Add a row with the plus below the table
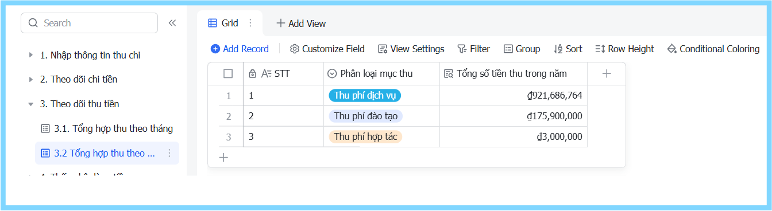This screenshot has width=772, height=211. click(x=224, y=157)
